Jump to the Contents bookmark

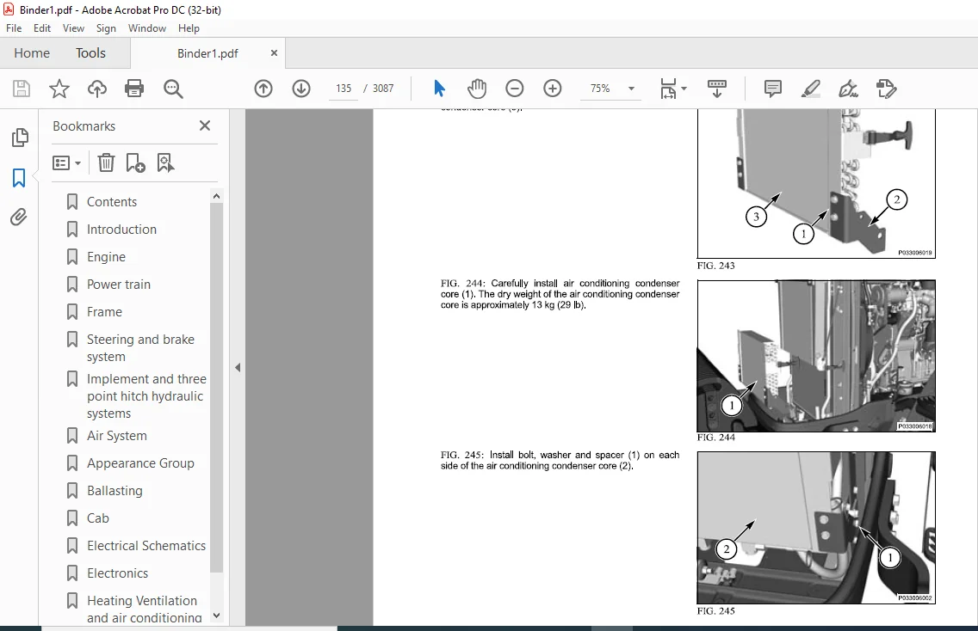(112, 202)
